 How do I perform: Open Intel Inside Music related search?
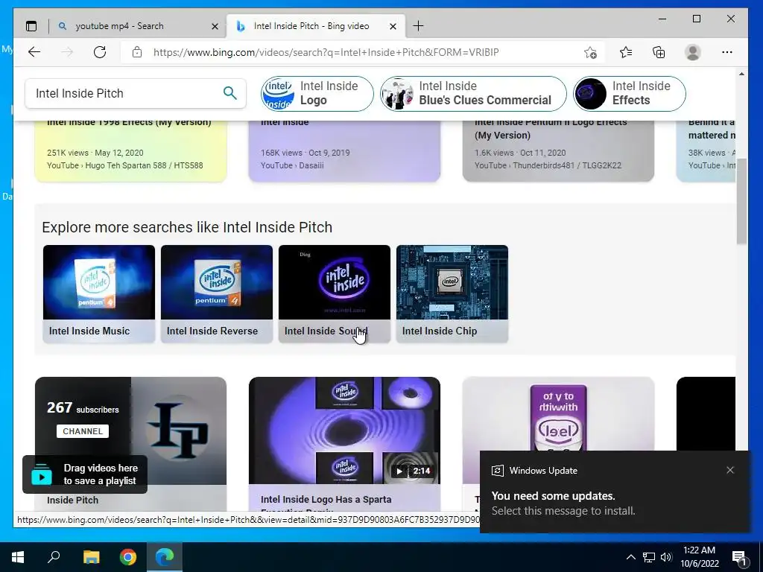[x=99, y=293]
